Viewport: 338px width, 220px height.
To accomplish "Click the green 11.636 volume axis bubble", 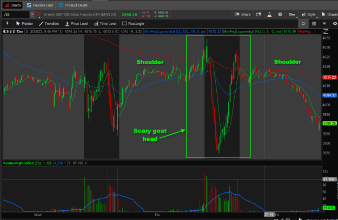I will [329, 208].
